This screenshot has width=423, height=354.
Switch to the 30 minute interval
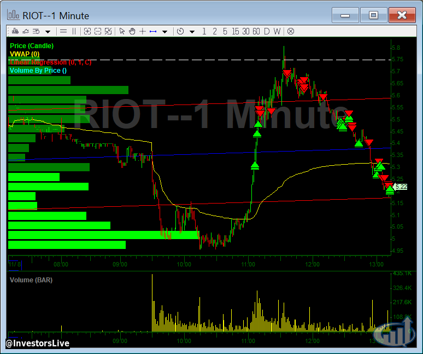pos(246,32)
